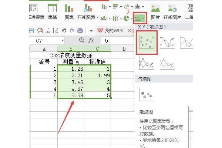222x148 pixels.
Task: Undo the last action
Action: tap(64, 31)
